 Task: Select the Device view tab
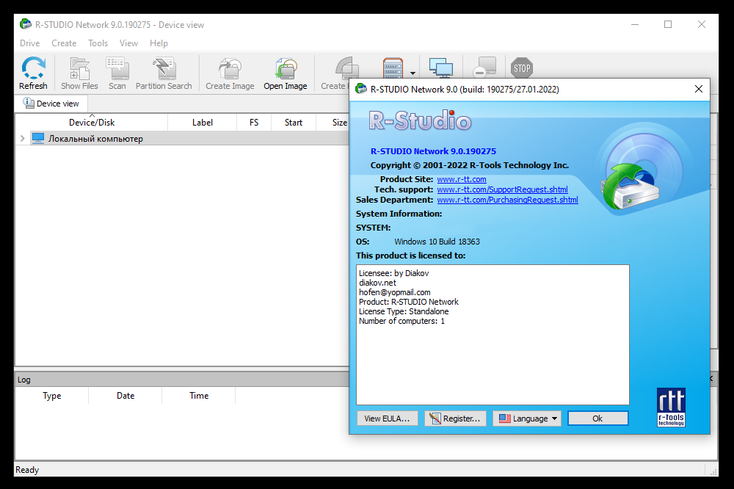pos(51,104)
